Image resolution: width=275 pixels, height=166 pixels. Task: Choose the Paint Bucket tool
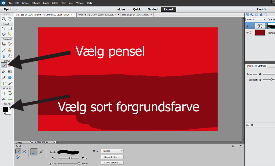[x=4, y=71]
